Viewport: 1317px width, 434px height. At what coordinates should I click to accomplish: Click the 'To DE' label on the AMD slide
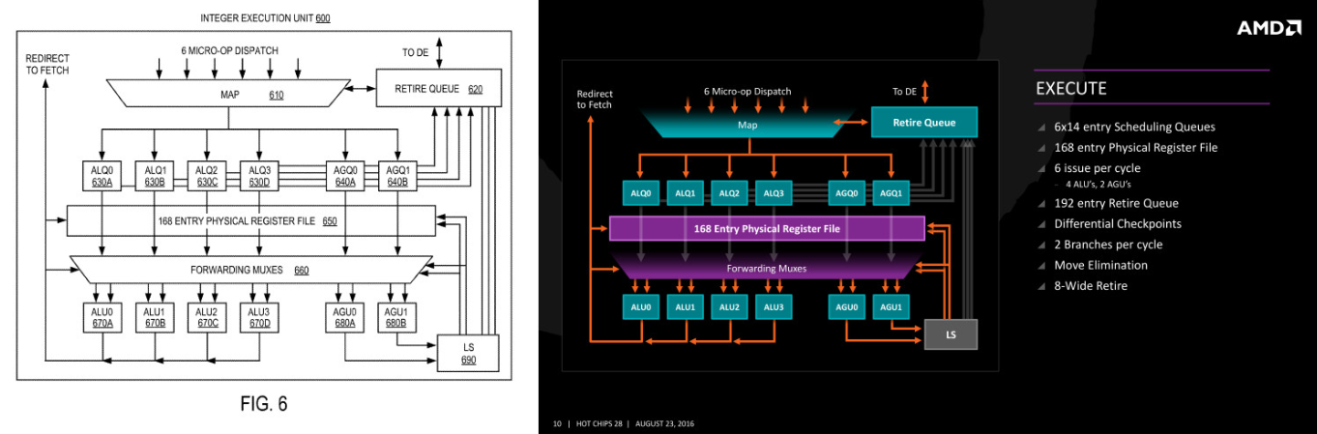(904, 91)
